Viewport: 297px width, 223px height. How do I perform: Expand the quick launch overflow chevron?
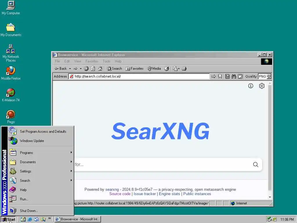click(49, 218)
